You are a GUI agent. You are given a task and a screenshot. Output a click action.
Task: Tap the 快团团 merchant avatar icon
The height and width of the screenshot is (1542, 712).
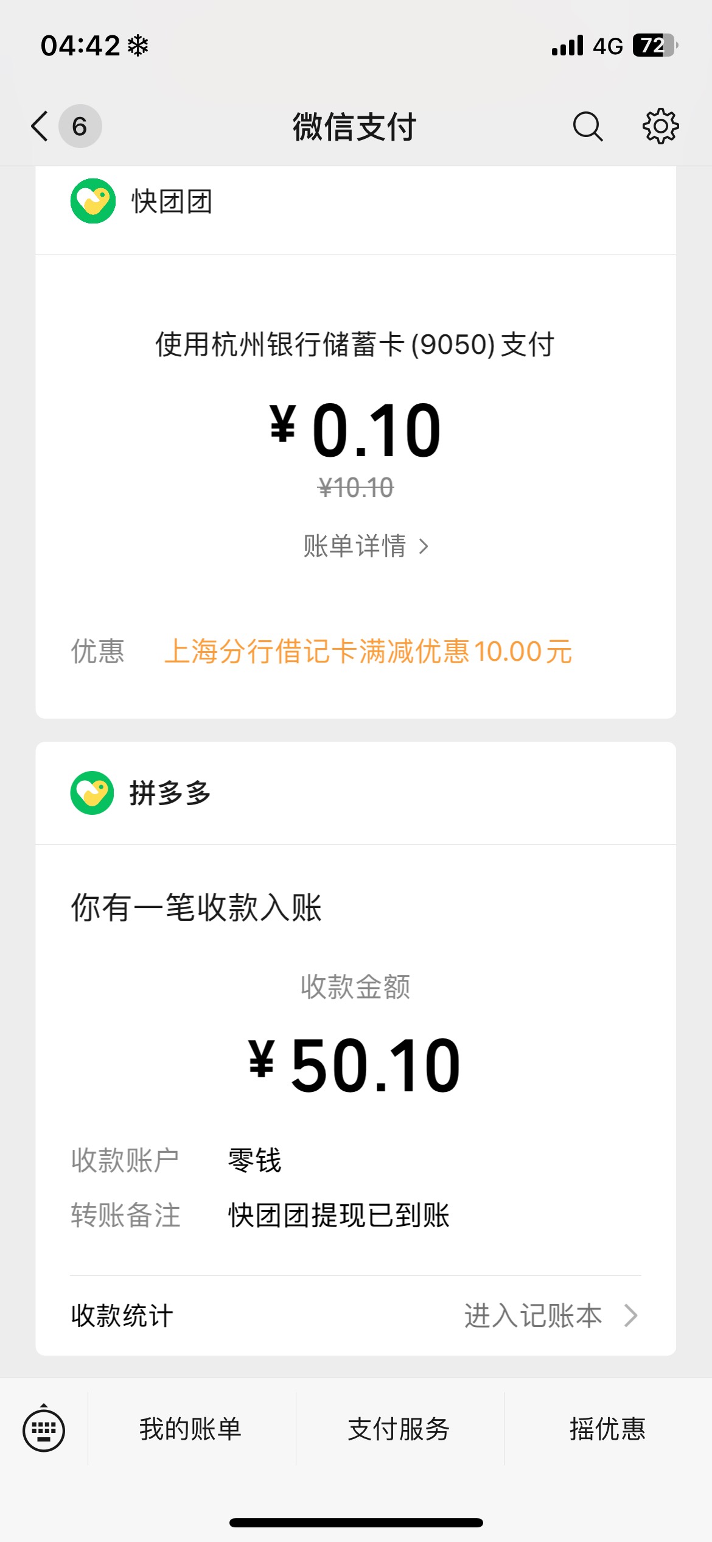[x=93, y=201]
